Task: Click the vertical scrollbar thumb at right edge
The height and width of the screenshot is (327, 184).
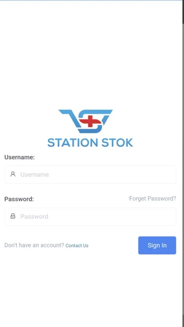Action: (183, 12)
